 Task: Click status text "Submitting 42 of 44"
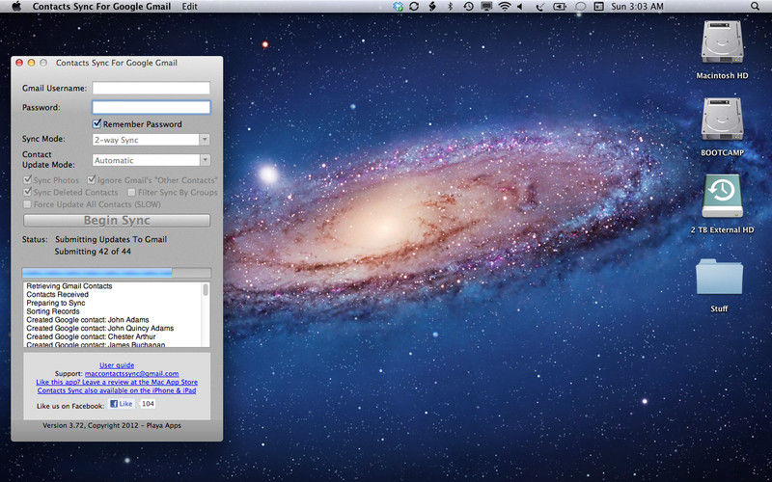[x=93, y=252]
